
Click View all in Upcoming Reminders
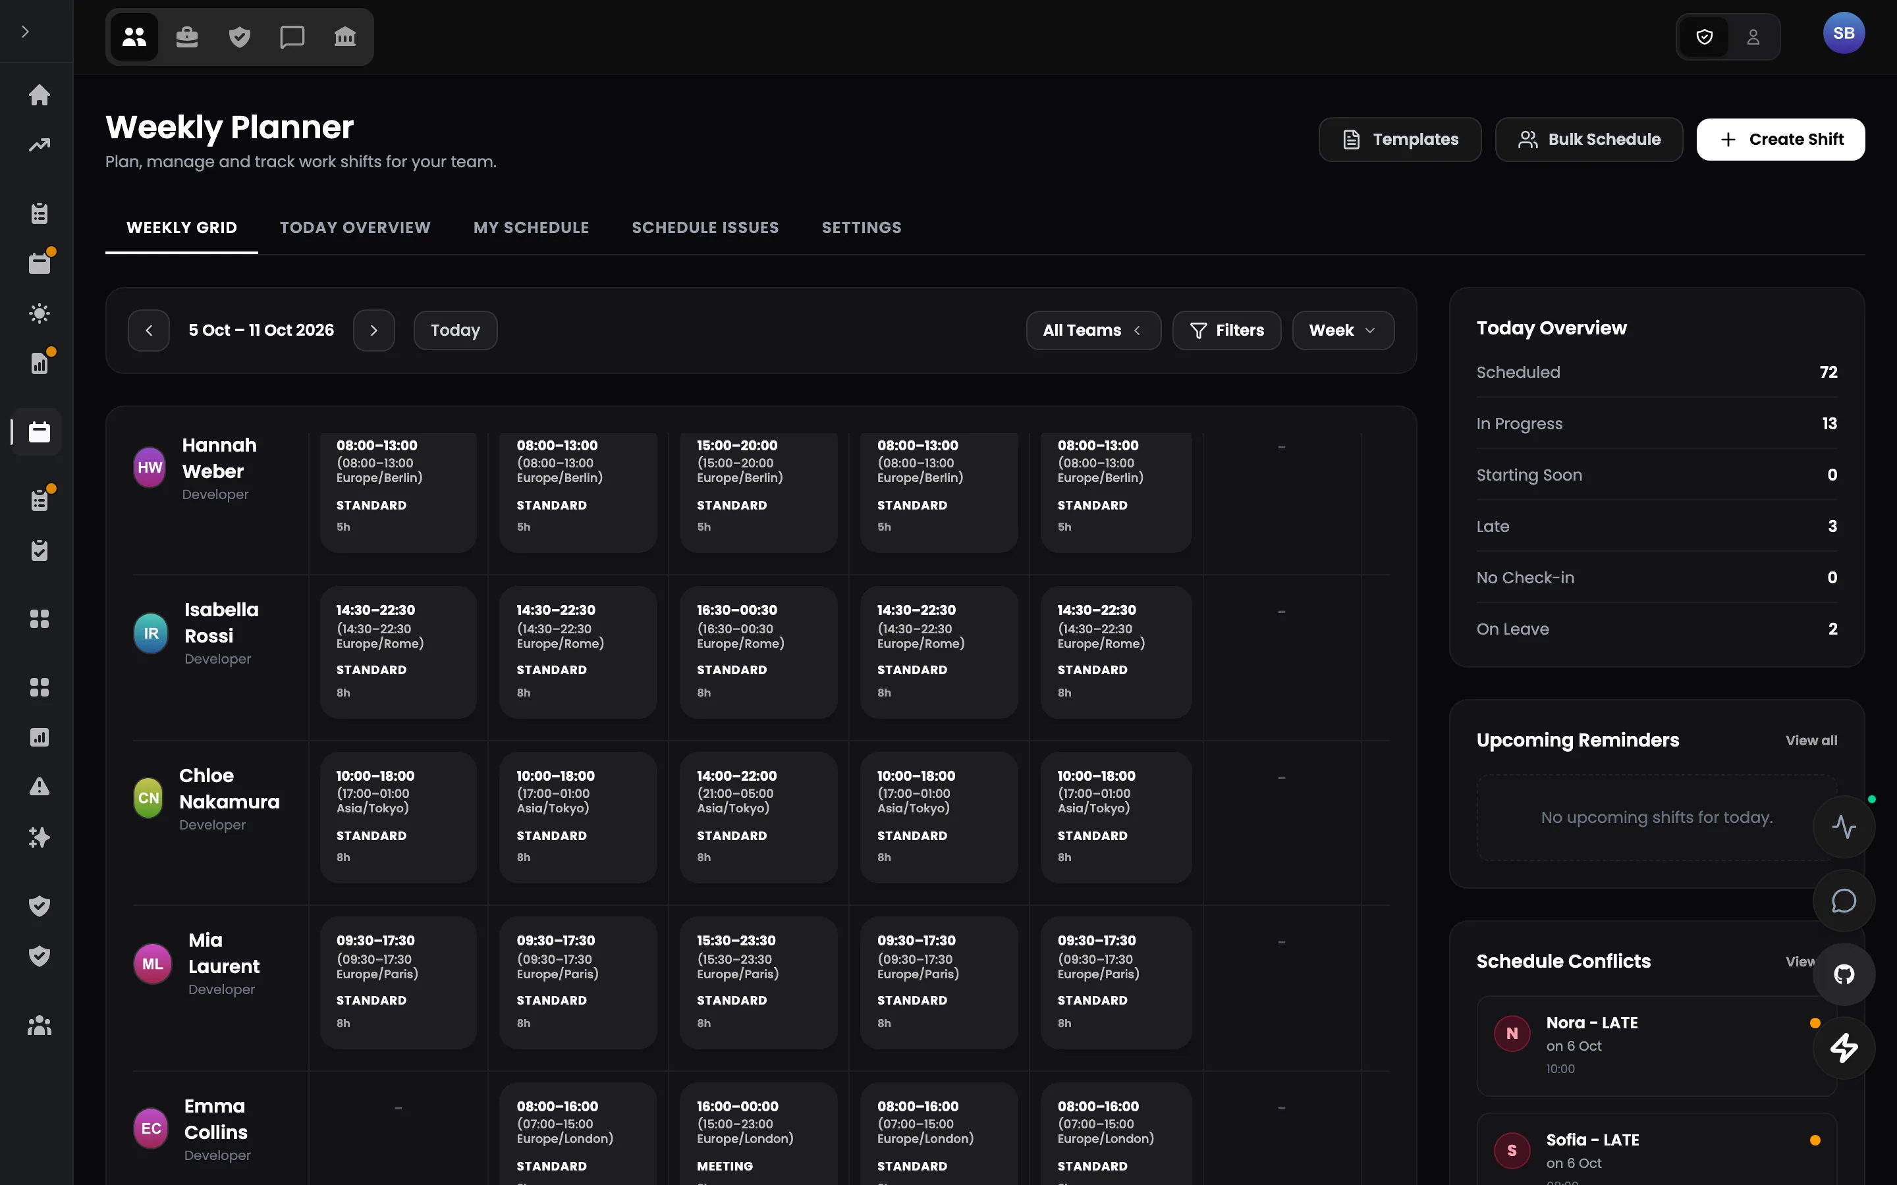click(1811, 741)
